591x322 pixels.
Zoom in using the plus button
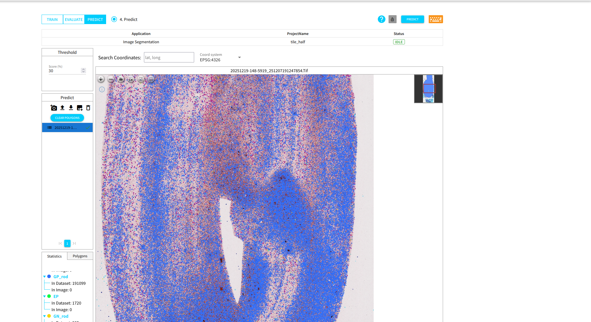coord(101,79)
